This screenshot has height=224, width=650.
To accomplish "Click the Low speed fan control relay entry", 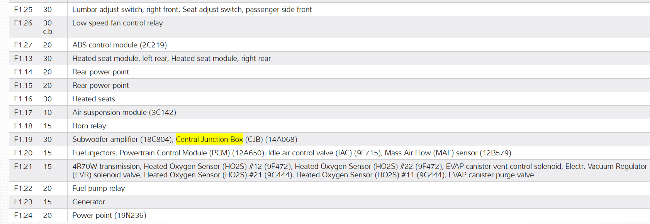I will tap(117, 23).
